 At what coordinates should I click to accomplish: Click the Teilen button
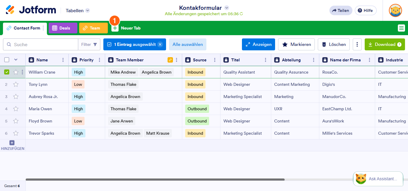point(340,10)
